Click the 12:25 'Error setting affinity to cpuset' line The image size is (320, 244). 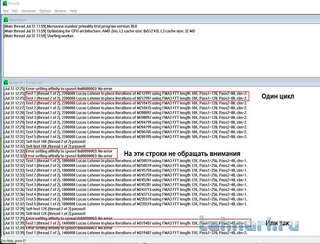pyautogui.click(x=58, y=89)
